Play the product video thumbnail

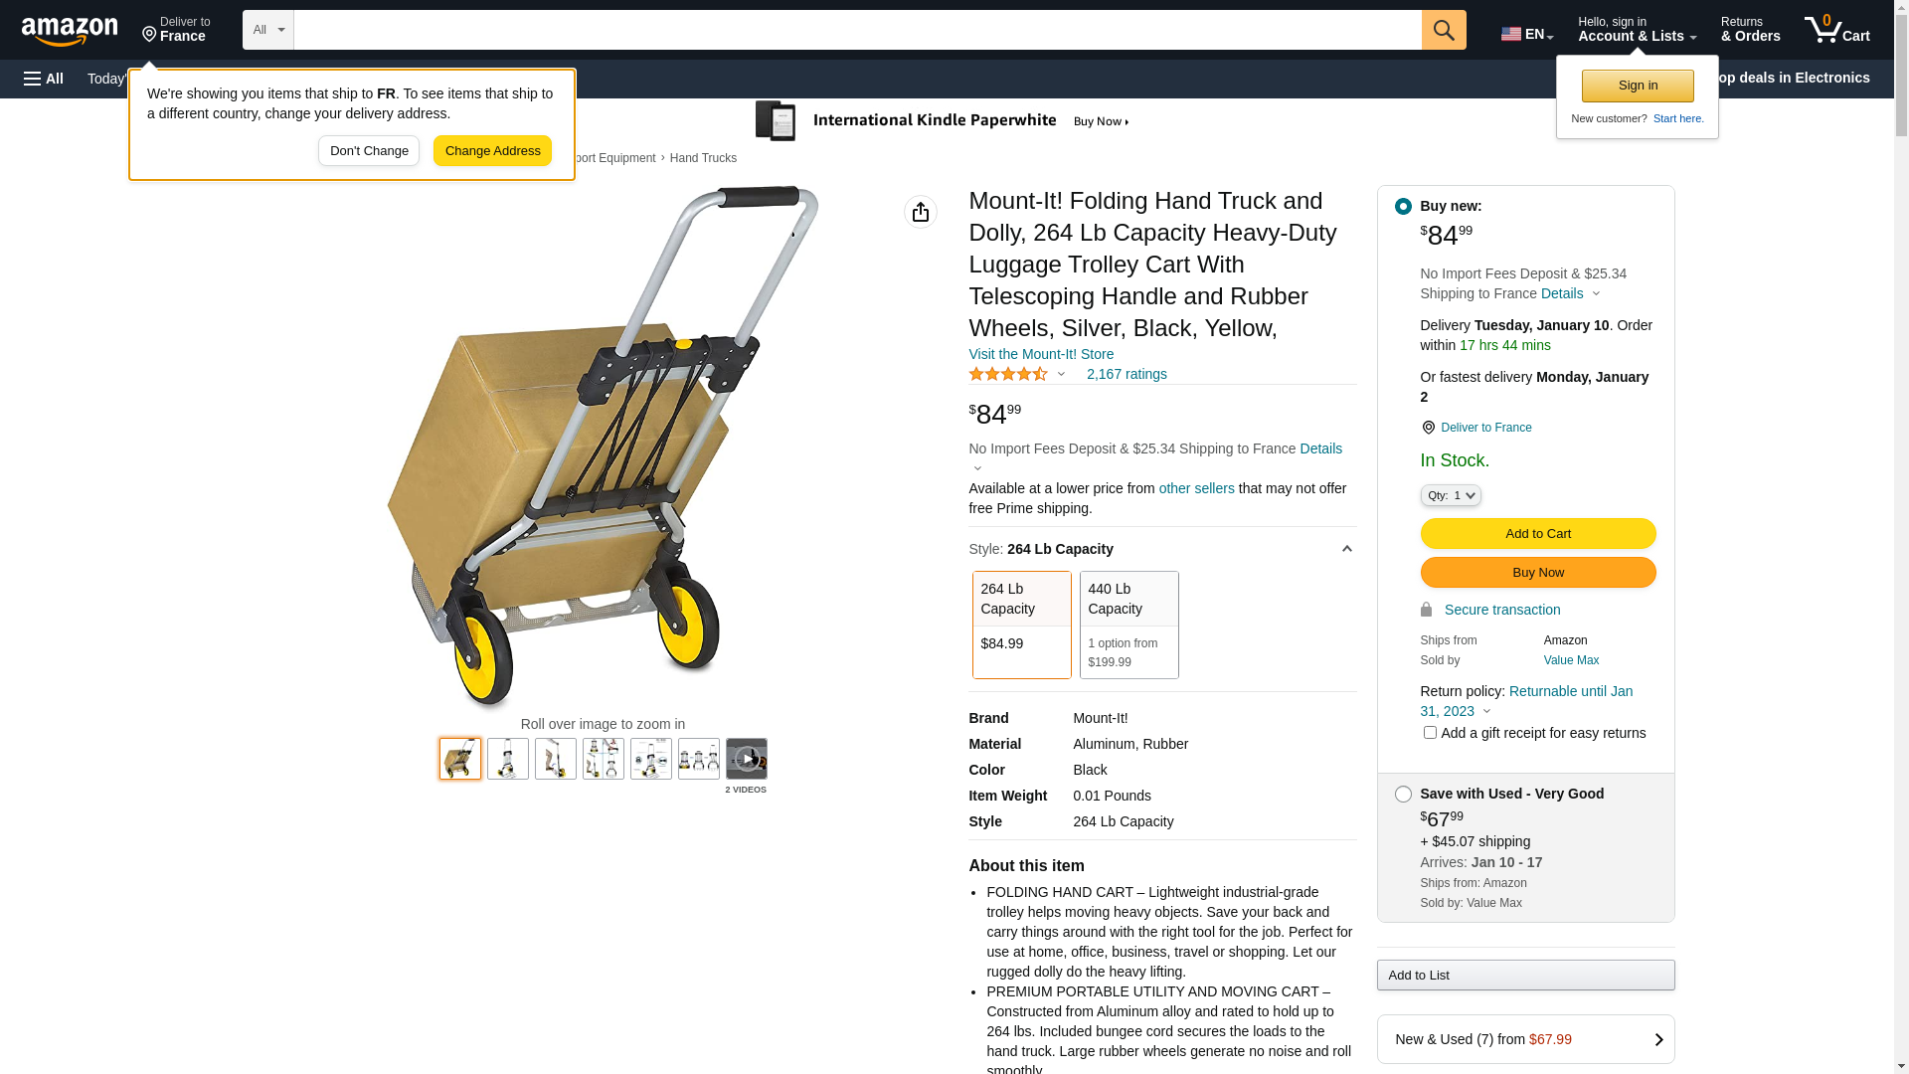coord(747,759)
